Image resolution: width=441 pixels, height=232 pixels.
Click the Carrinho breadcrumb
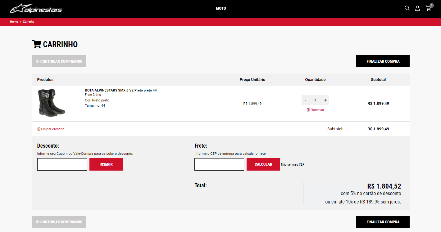29,22
